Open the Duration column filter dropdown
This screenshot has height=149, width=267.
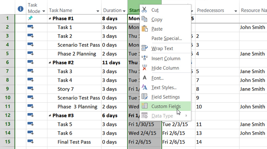coord(124,11)
